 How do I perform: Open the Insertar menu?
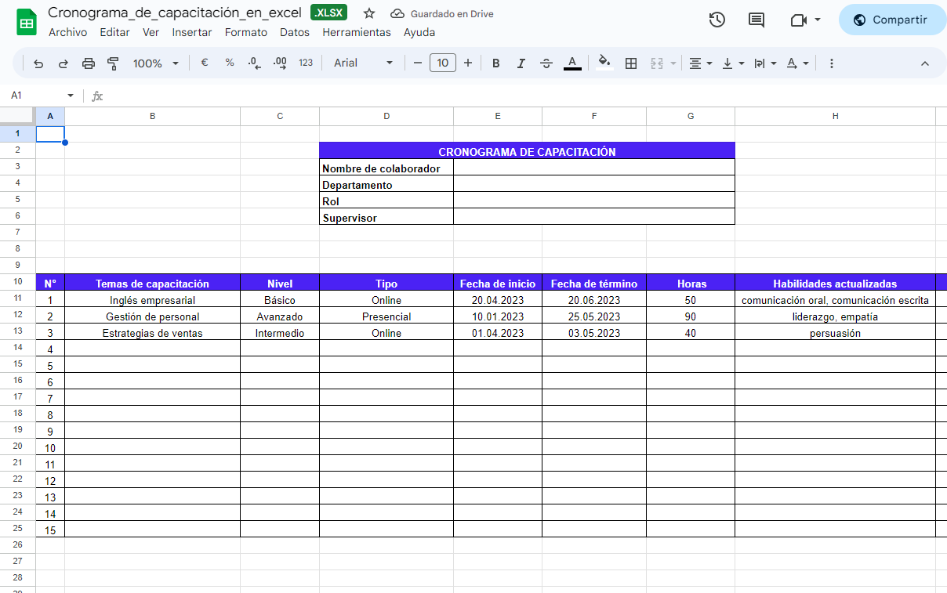coord(191,32)
